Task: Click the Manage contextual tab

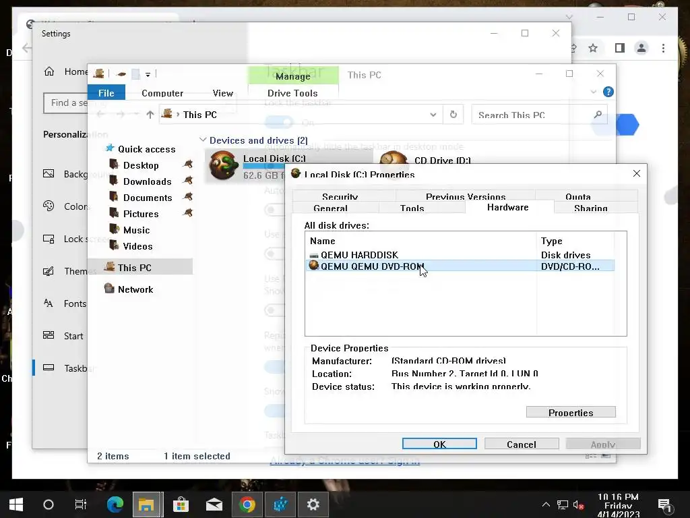Action: click(293, 76)
